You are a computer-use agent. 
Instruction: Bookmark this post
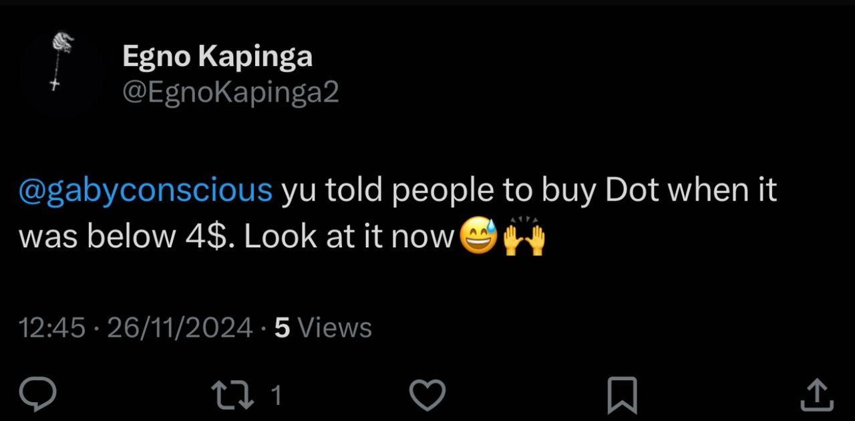(621, 395)
